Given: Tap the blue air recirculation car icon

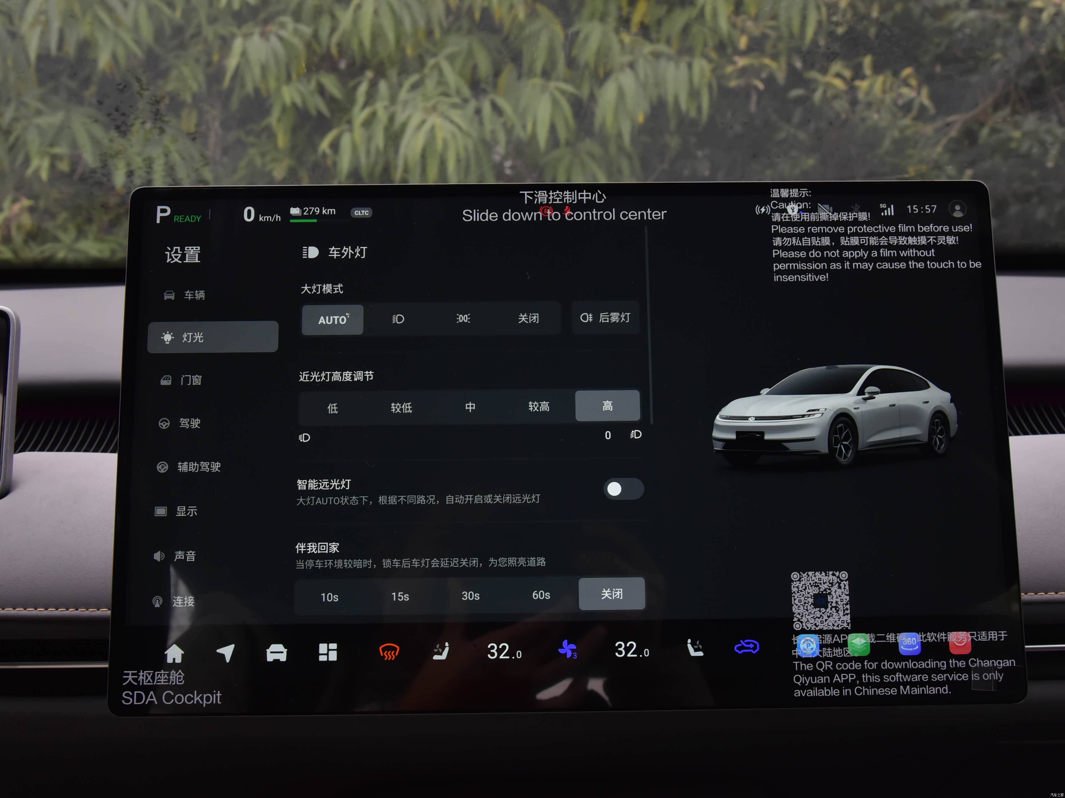Looking at the screenshot, I should [746, 647].
